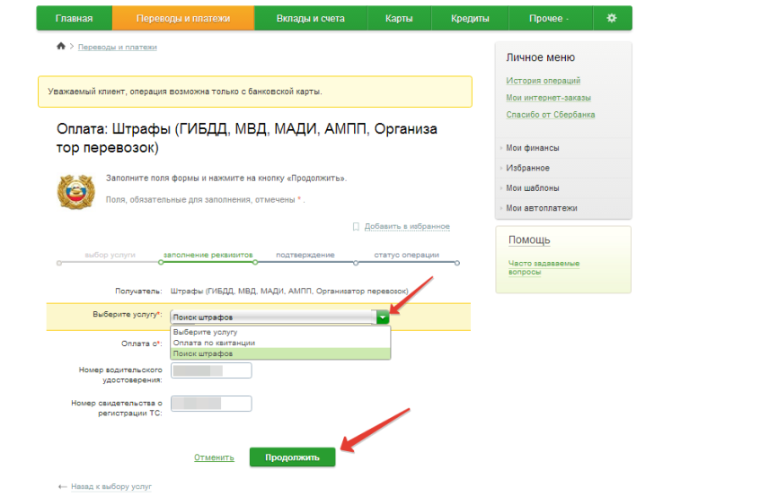The height and width of the screenshot is (496, 760).
Task: Click the green service dropdown arrow
Action: click(x=383, y=317)
